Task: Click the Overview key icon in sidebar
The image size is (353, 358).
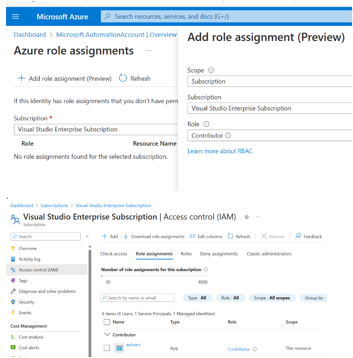Action: click(13, 248)
